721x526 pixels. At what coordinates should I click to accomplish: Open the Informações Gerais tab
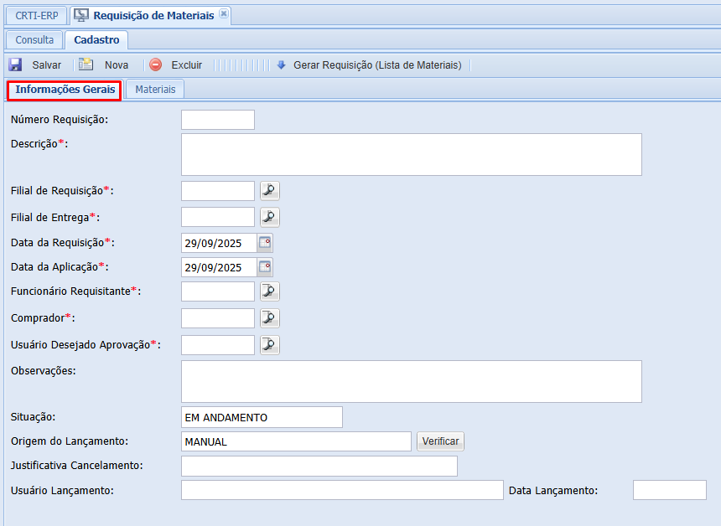(65, 90)
